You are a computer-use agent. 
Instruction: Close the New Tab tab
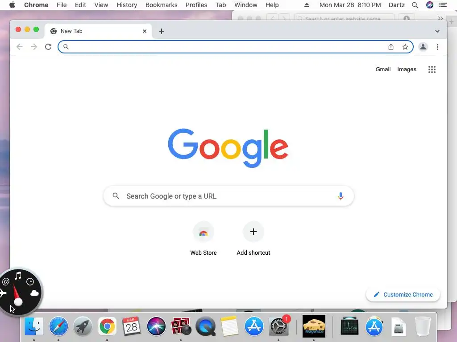(x=145, y=31)
